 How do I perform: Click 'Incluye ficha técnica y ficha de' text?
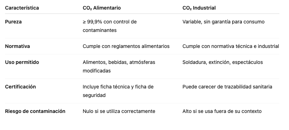click(118, 87)
